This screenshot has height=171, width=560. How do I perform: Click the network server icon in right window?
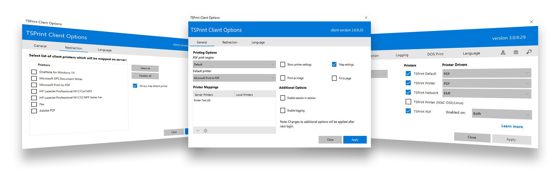coord(503,53)
